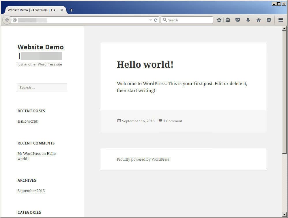Reload the page with the refresh icon
The image size is (288, 218).
tap(156, 20)
